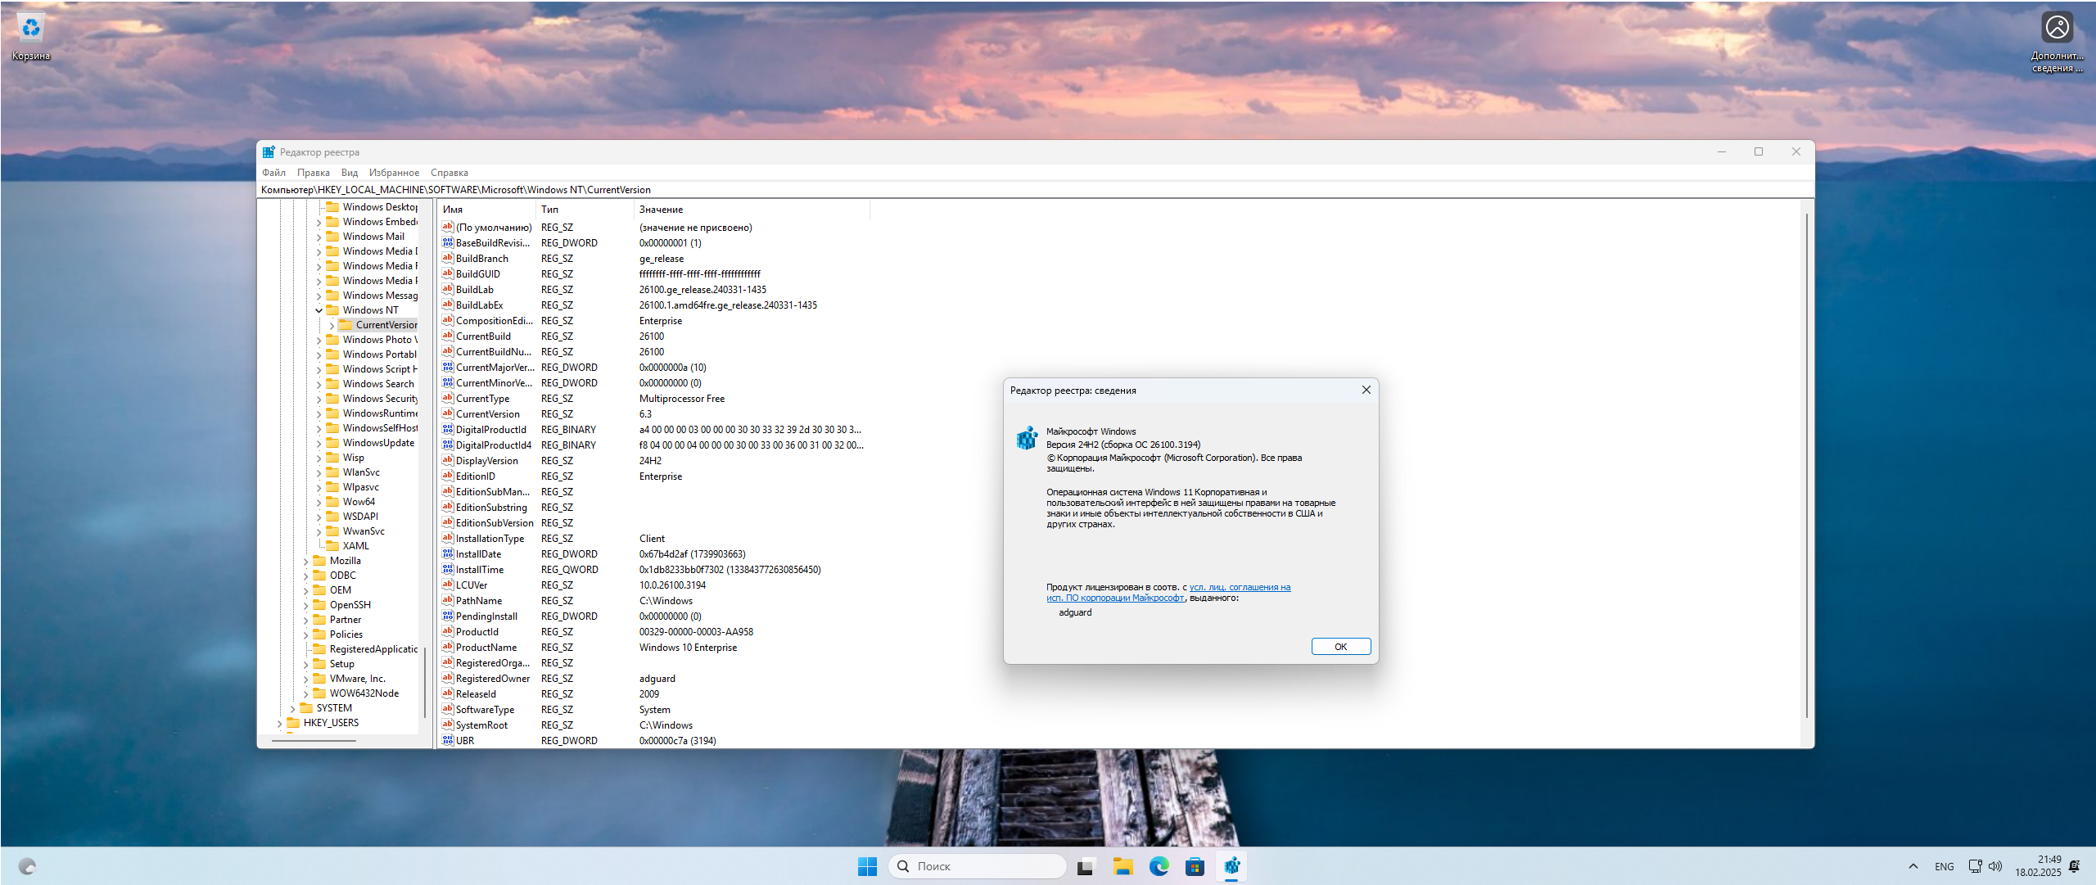The width and height of the screenshot is (2096, 885).
Task: Open Task View taskbar icon
Action: [1086, 866]
